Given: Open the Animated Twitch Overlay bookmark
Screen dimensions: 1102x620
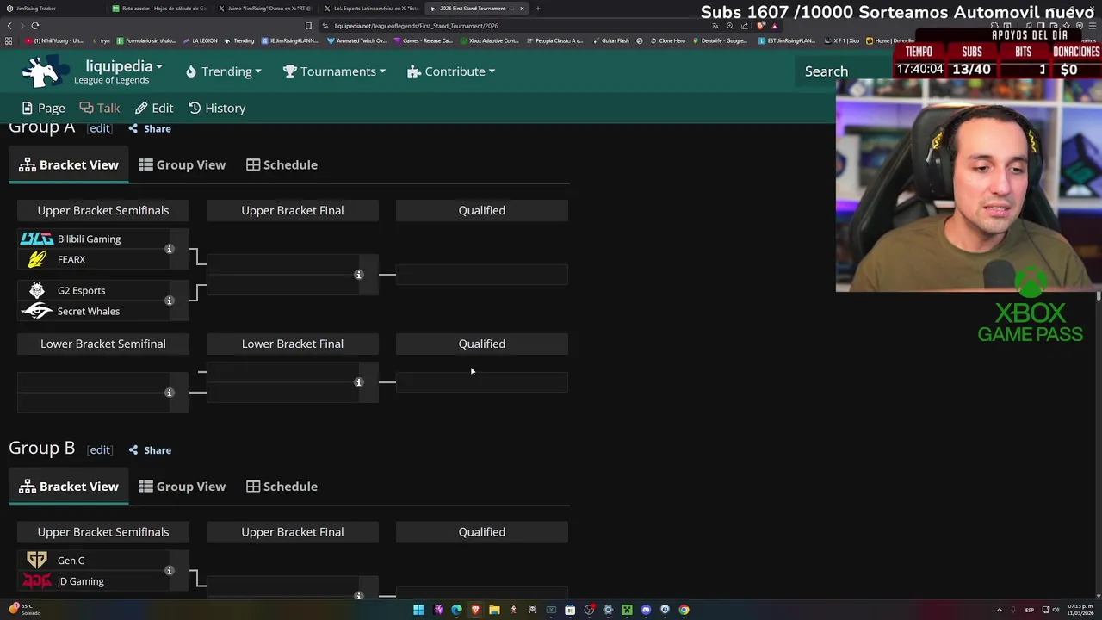Looking at the screenshot, I should [x=356, y=40].
